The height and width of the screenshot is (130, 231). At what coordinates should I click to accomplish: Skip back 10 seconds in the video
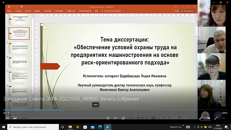point(108,118)
